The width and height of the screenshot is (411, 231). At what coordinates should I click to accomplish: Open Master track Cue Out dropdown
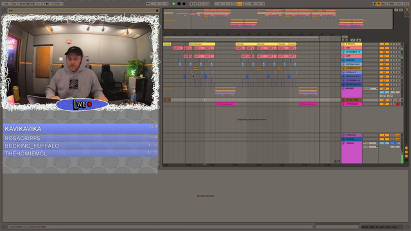point(371,143)
